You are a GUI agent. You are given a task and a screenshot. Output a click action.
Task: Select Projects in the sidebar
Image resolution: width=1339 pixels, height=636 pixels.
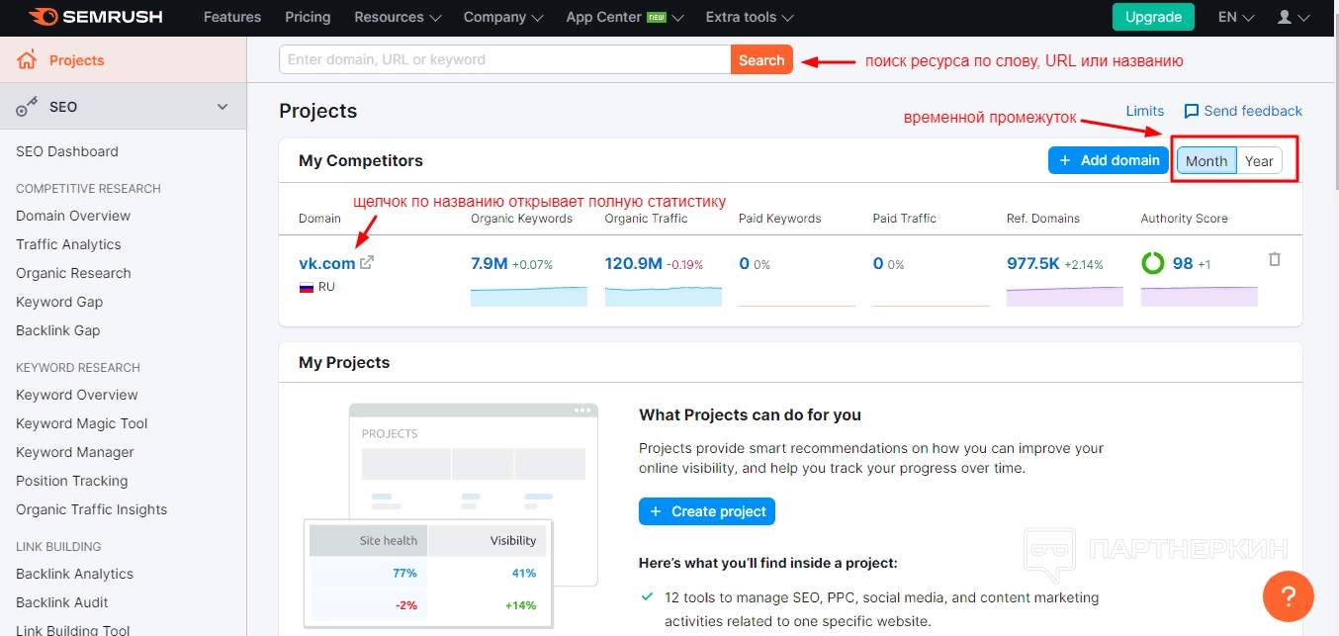click(x=123, y=60)
